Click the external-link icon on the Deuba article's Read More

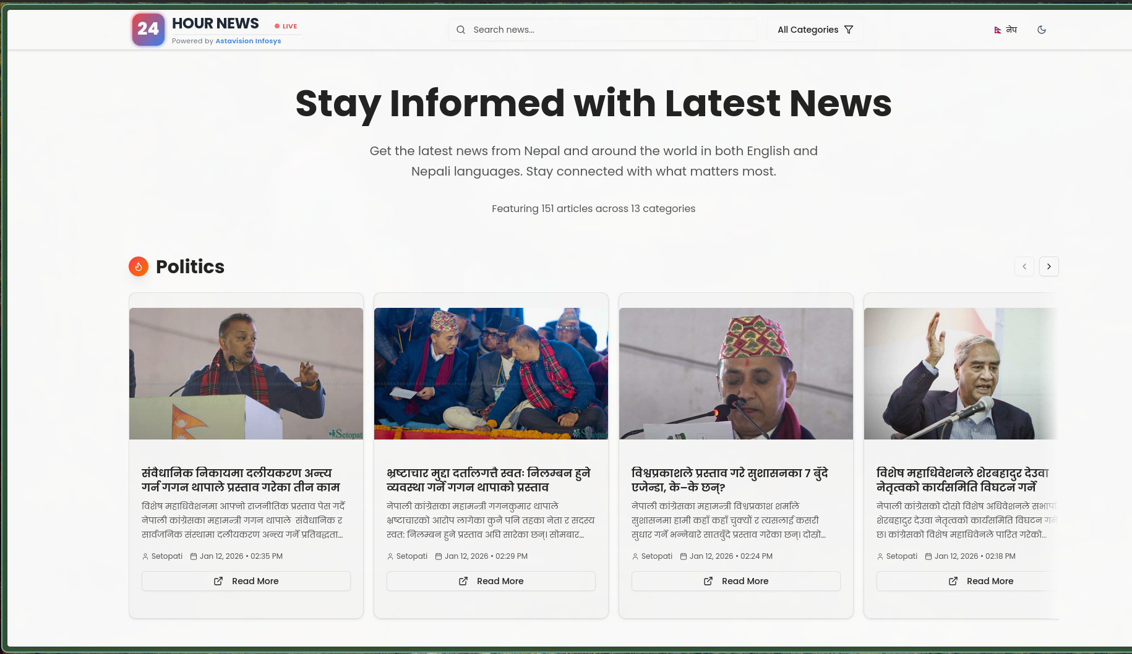(x=953, y=581)
